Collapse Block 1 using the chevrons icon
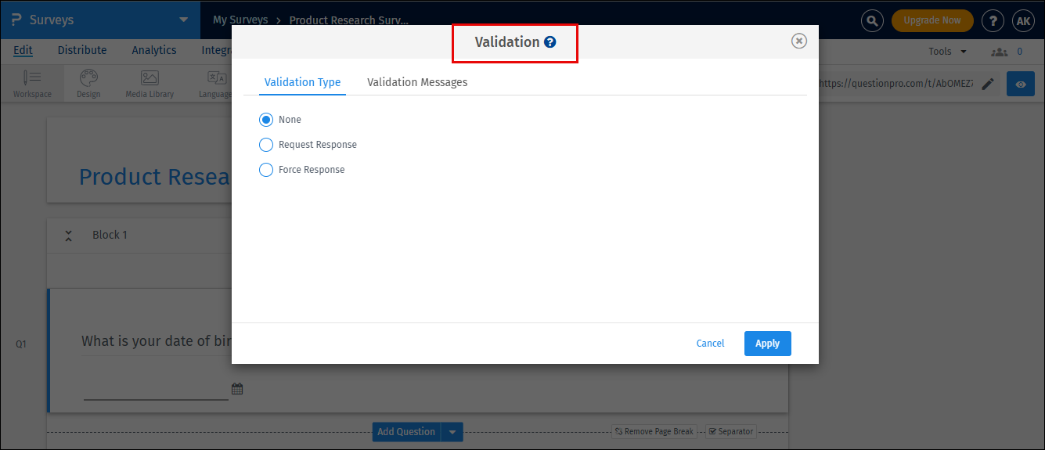The height and width of the screenshot is (450, 1045). 68,235
